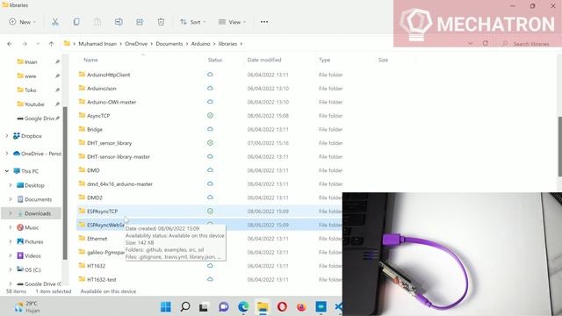Launch Opera browser from taskbar
Viewport: 562px width, 316px height.
point(282,306)
